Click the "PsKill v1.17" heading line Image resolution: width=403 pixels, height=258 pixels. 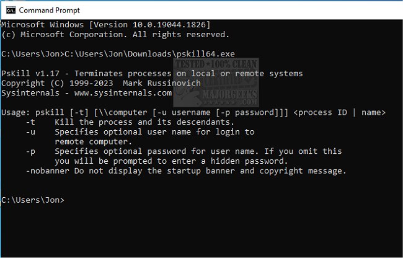coord(152,74)
